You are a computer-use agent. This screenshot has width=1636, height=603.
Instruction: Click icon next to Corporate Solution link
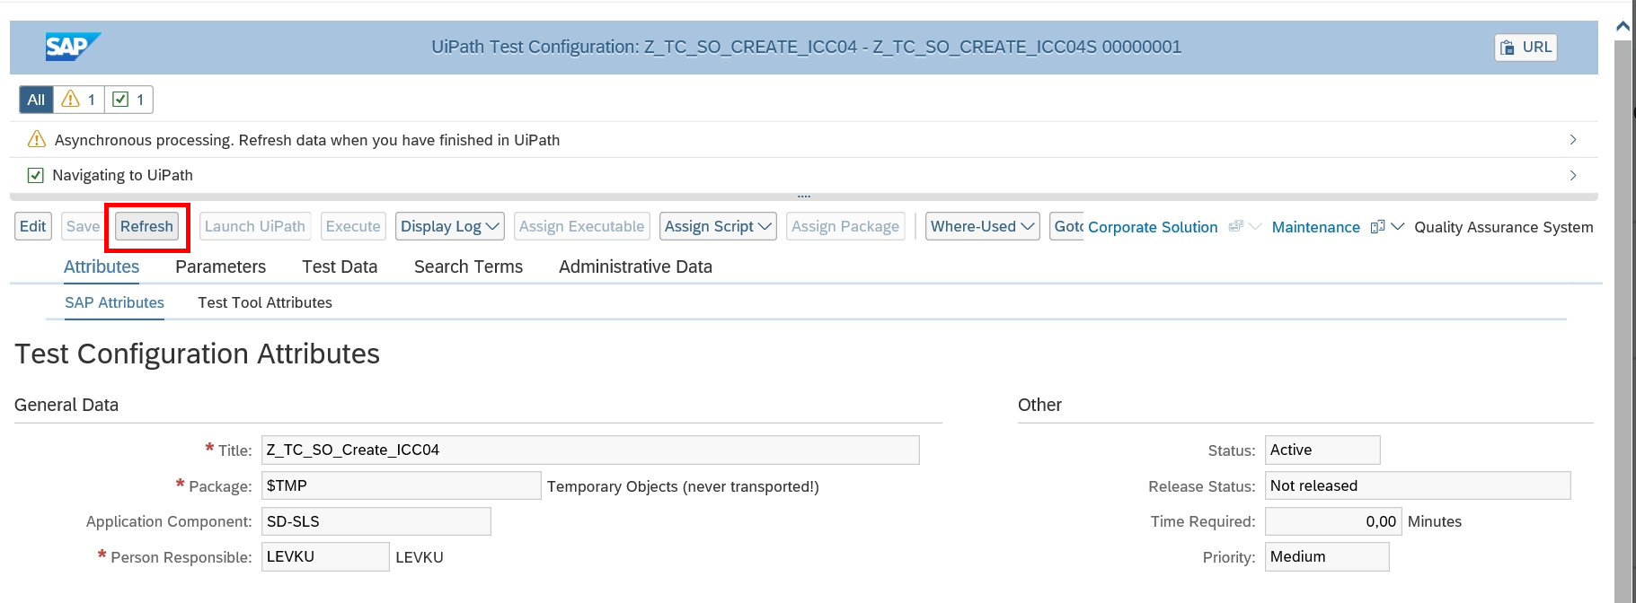click(x=1236, y=227)
